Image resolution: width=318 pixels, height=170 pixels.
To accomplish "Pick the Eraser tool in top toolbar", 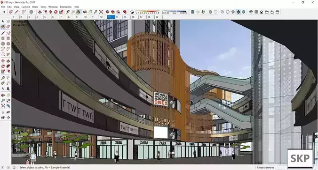I will pyautogui.click(x=11, y=12).
